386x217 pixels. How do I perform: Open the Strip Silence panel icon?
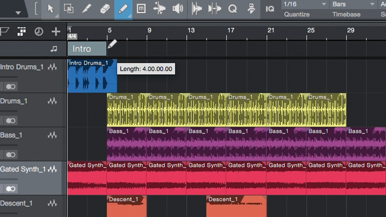point(215,9)
